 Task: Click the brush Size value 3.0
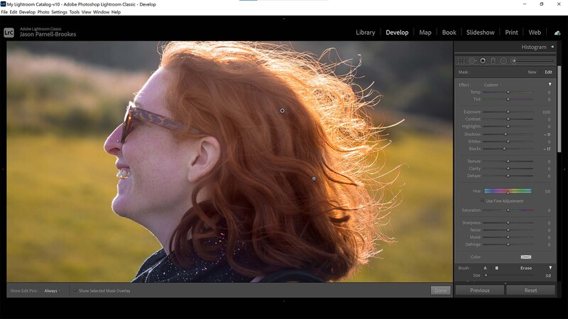pyautogui.click(x=548, y=276)
